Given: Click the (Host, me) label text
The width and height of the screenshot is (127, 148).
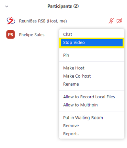Looking at the screenshot, I should point(57,21).
